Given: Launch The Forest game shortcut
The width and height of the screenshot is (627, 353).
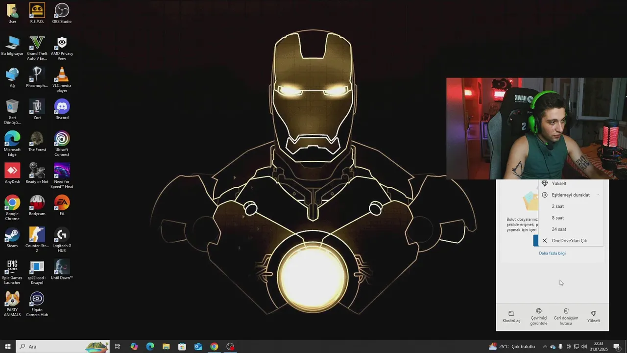Looking at the screenshot, I should (37, 141).
